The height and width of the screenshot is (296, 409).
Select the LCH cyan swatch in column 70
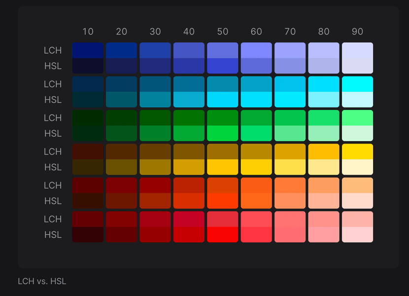pyautogui.click(x=290, y=84)
